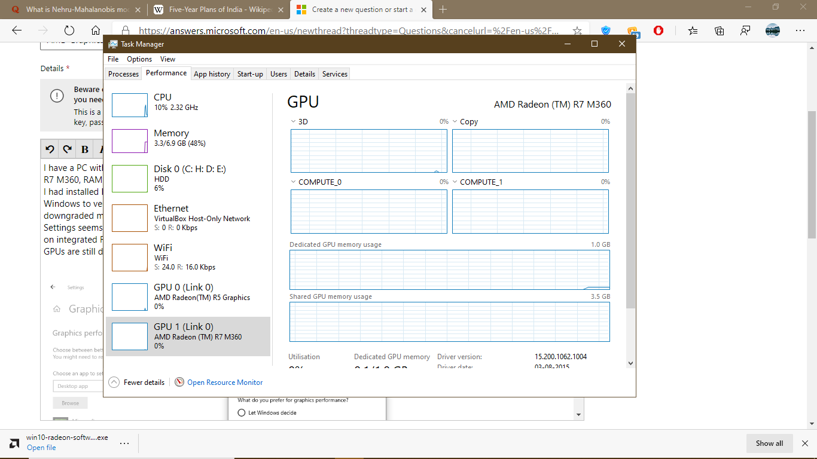Go back in the Edge browser
Viewport: 817px width, 459px height.
17,30
